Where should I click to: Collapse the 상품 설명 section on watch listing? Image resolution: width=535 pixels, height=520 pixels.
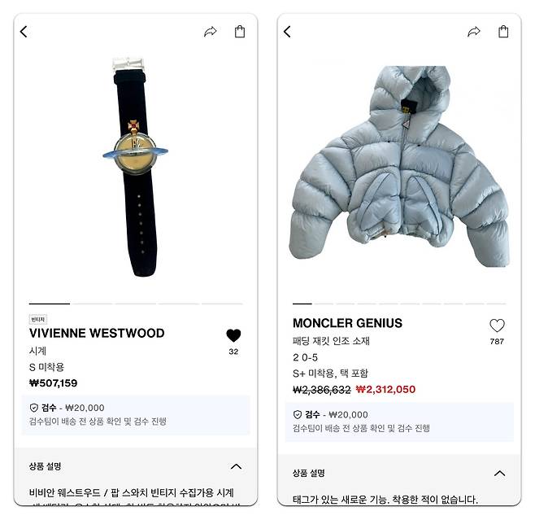click(x=236, y=466)
